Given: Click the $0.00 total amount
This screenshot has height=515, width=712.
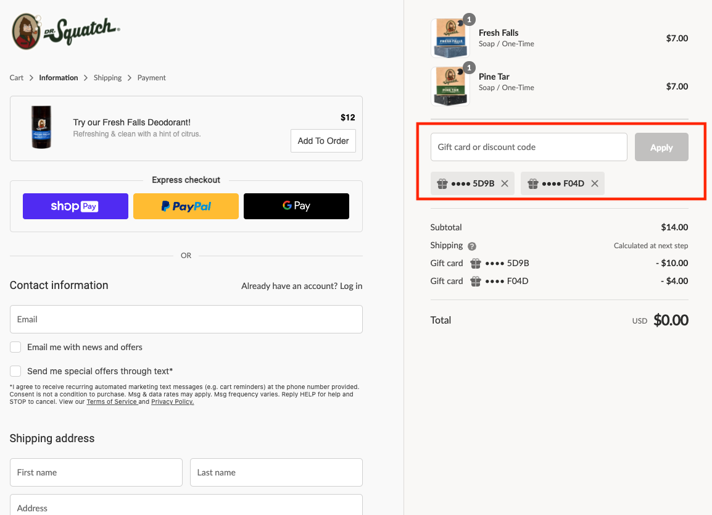Looking at the screenshot, I should click(x=671, y=320).
